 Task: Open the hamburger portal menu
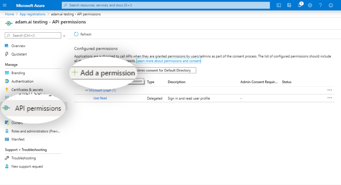click(x=5, y=5)
